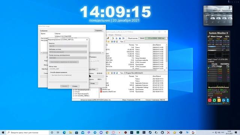
Task: Select the Setup Information file row
Action: [x=135, y=58]
